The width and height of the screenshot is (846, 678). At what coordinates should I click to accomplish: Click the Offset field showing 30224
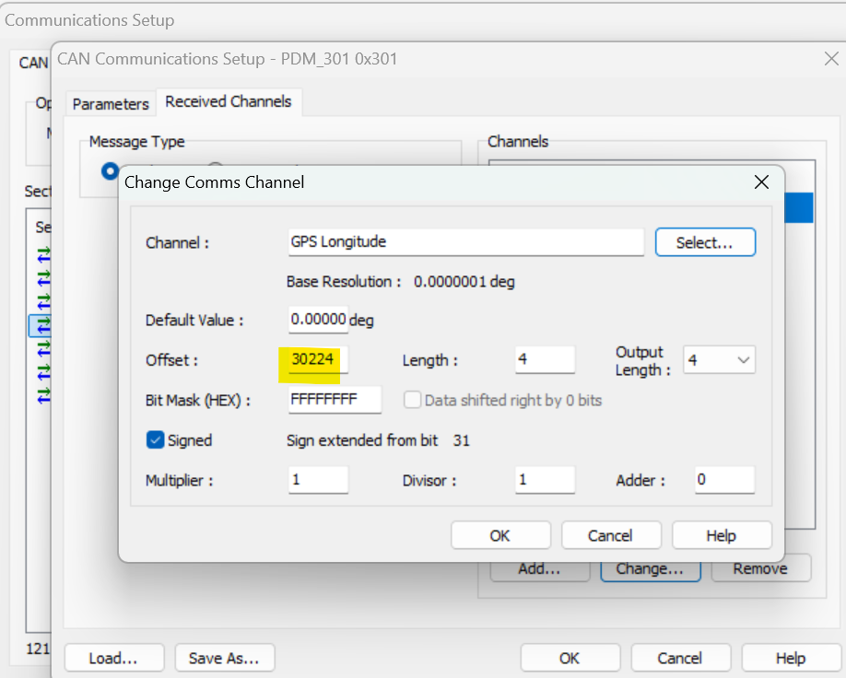pos(318,360)
